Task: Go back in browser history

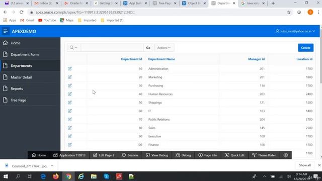Action: tap(5, 12)
